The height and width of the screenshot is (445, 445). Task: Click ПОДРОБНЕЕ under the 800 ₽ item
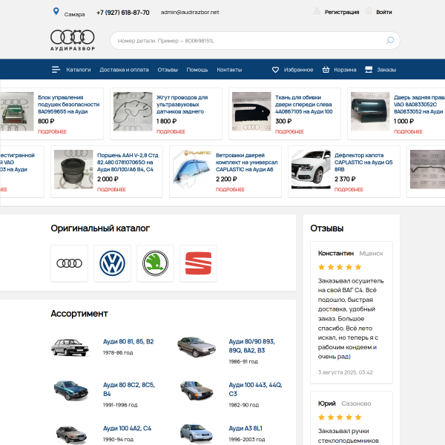click(x=52, y=132)
